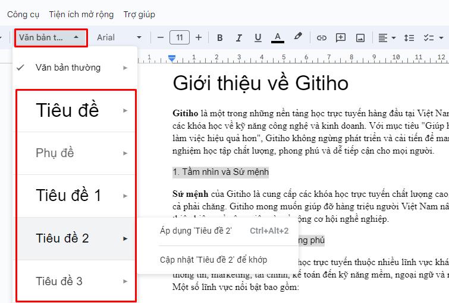Open the Công cụ menu

coord(23,14)
